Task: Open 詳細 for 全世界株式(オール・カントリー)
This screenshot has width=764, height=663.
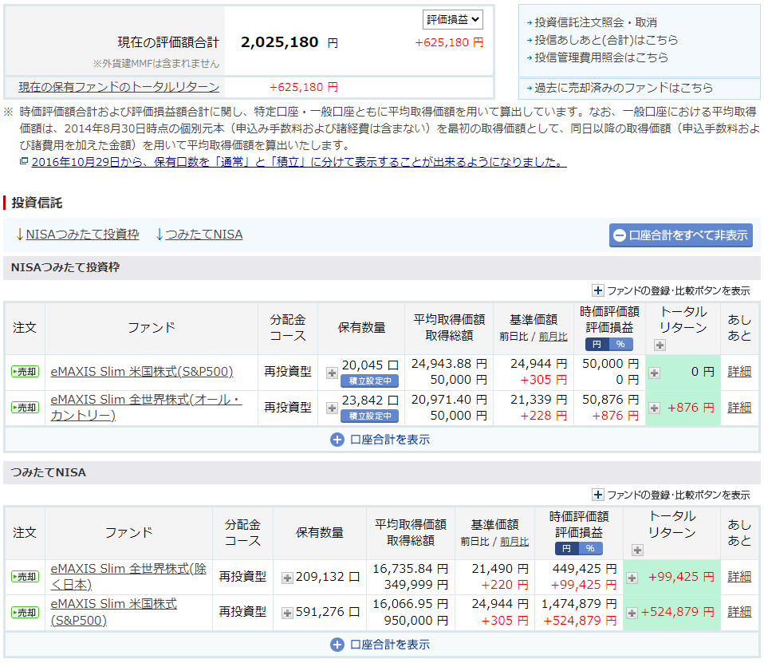Action: (739, 408)
